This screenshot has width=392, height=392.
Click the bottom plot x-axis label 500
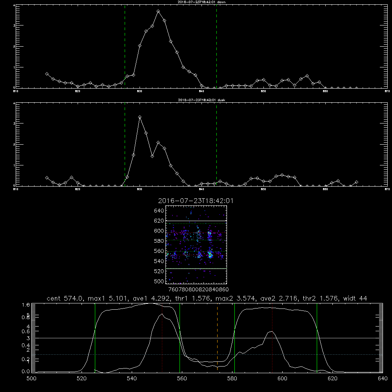(x=31, y=379)
